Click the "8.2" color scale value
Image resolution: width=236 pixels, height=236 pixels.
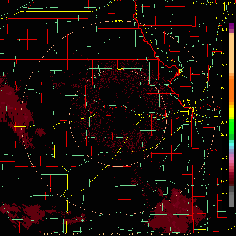[224, 53]
